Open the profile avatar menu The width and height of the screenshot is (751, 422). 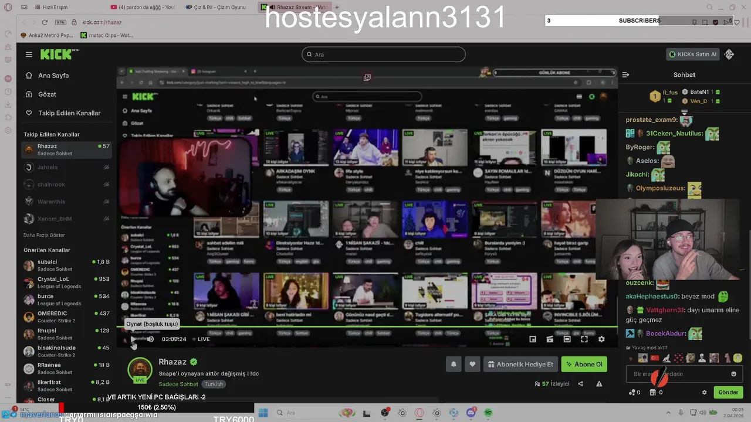click(729, 55)
